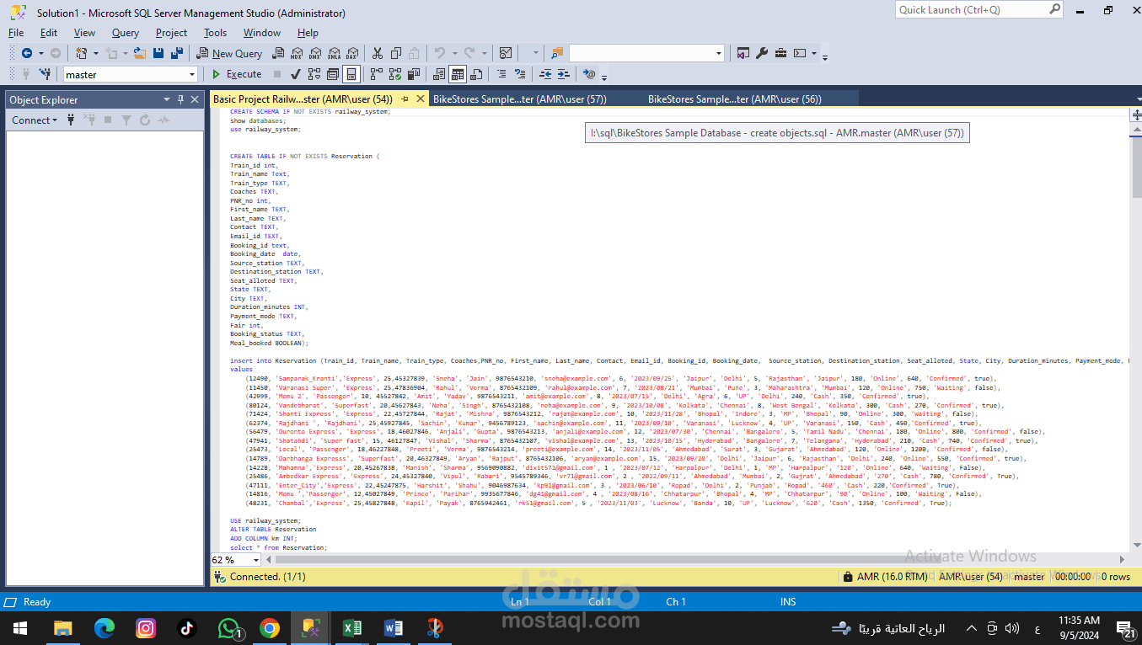Open the 62% editor zoom control
This screenshot has height=645, width=1142.
click(x=236, y=558)
